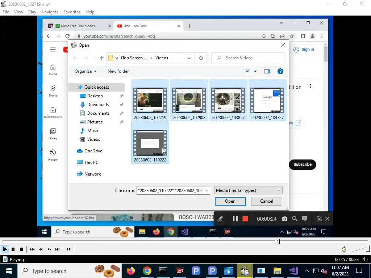Toggle the preview pane icon
This screenshot has height=278, width=371.
pyautogui.click(x=267, y=71)
